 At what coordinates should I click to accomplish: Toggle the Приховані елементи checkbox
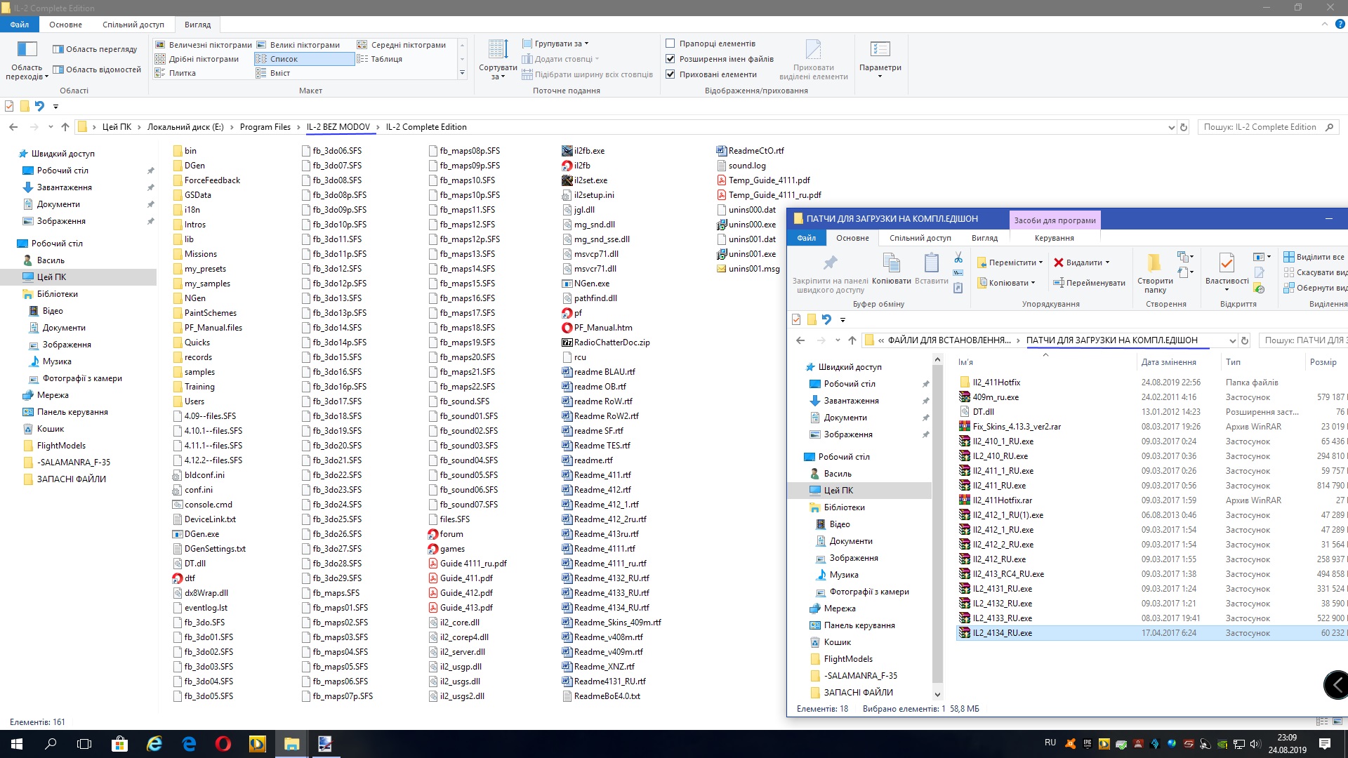(x=670, y=74)
